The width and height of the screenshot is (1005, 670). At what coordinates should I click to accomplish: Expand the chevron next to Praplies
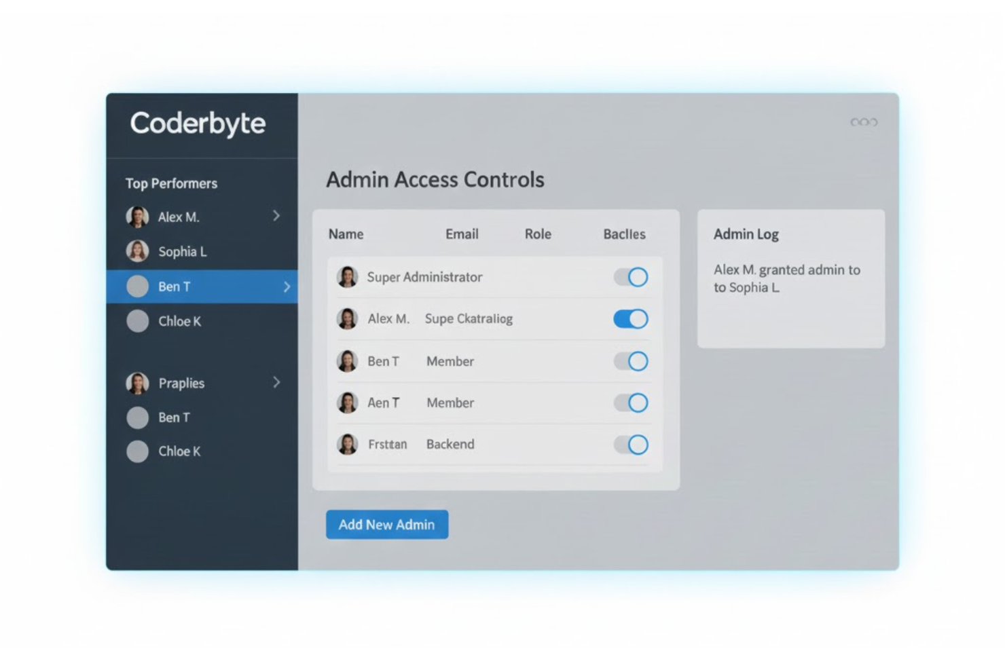click(276, 382)
